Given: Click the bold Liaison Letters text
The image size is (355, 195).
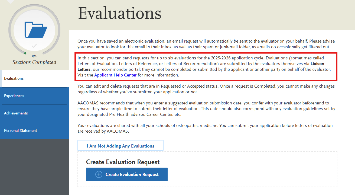Looking at the screenshot, I should pyautogui.click(x=317, y=63).
